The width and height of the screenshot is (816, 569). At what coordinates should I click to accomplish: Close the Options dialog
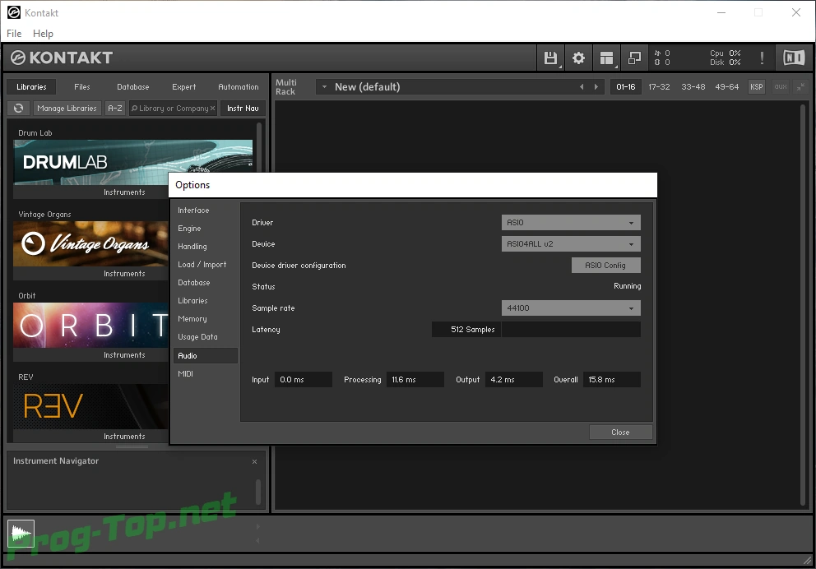point(620,433)
